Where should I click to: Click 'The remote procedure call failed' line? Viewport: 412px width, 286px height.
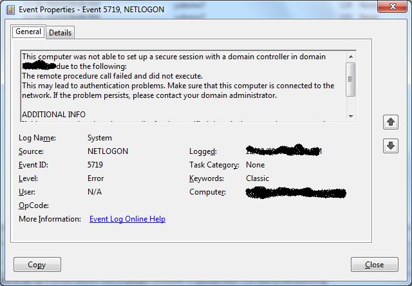coord(112,76)
